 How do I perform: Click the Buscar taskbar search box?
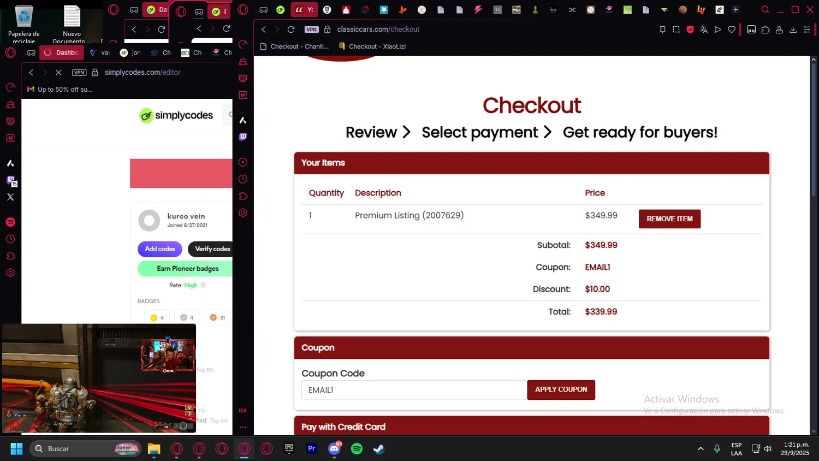86,449
